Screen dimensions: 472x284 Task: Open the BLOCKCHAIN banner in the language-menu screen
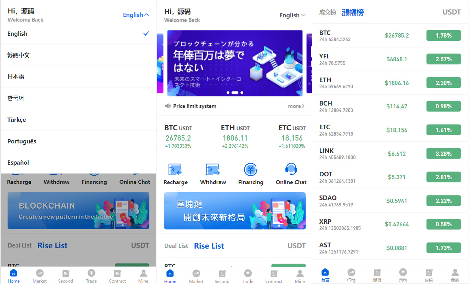78,210
